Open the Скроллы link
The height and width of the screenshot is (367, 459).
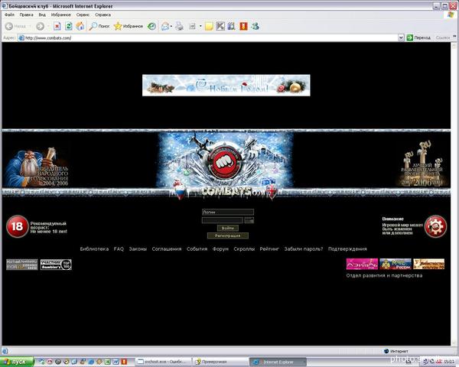[x=244, y=249]
